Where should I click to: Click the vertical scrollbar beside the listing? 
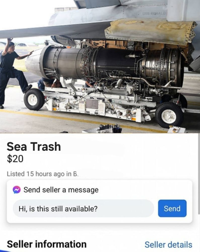pyautogui.click(x=199, y=174)
